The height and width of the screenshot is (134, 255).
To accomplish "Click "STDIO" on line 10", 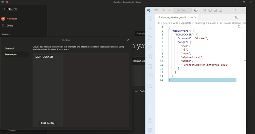I will pyautogui.click(x=186, y=61).
